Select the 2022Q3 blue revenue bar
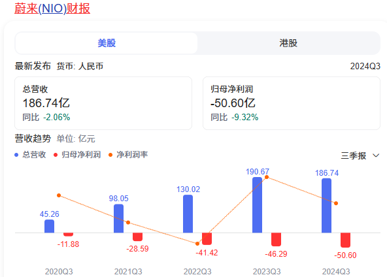The height and width of the screenshot is (277, 387). [188, 214]
